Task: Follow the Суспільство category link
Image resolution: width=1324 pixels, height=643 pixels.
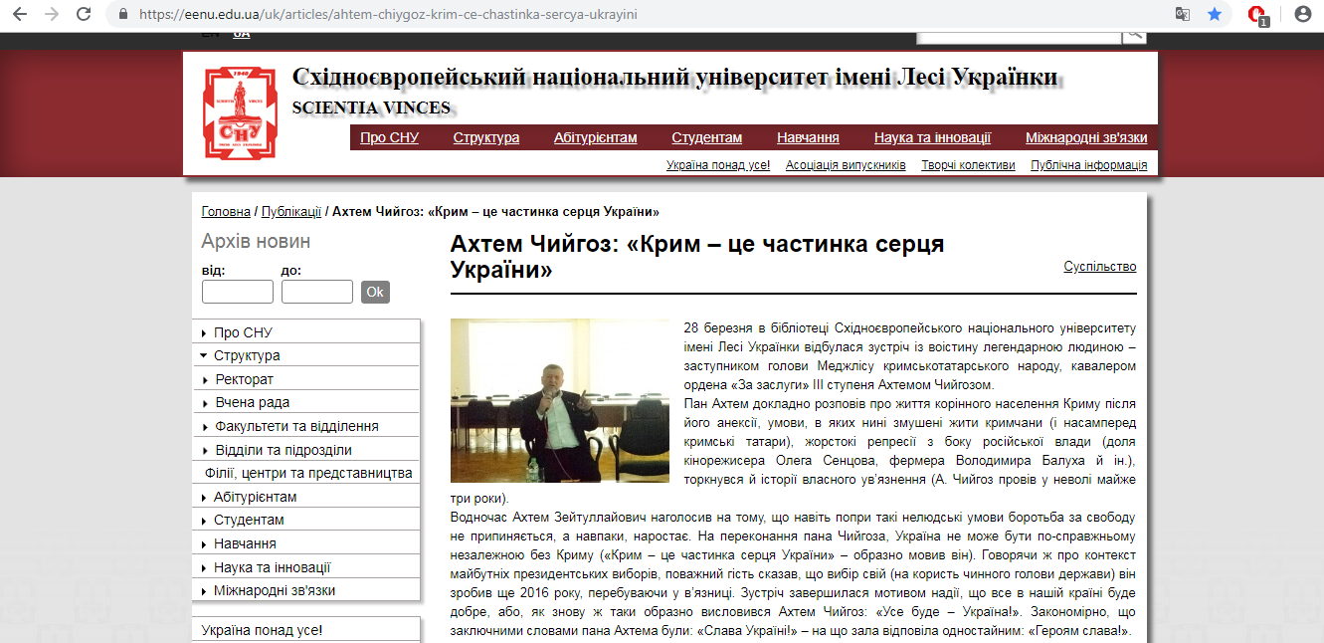Action: pos(1099,266)
